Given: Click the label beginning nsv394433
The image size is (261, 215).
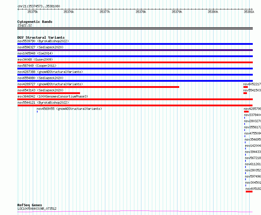Looking at the screenshot, I should [253, 152].
